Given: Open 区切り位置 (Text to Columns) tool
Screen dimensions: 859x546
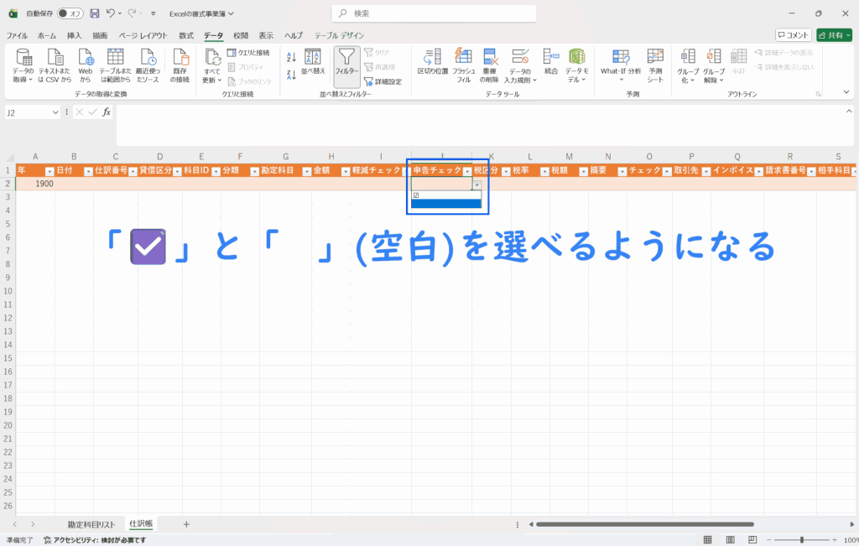Looking at the screenshot, I should point(431,63).
